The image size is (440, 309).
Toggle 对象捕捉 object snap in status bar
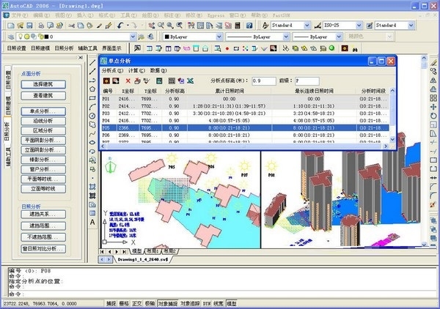point(167,303)
